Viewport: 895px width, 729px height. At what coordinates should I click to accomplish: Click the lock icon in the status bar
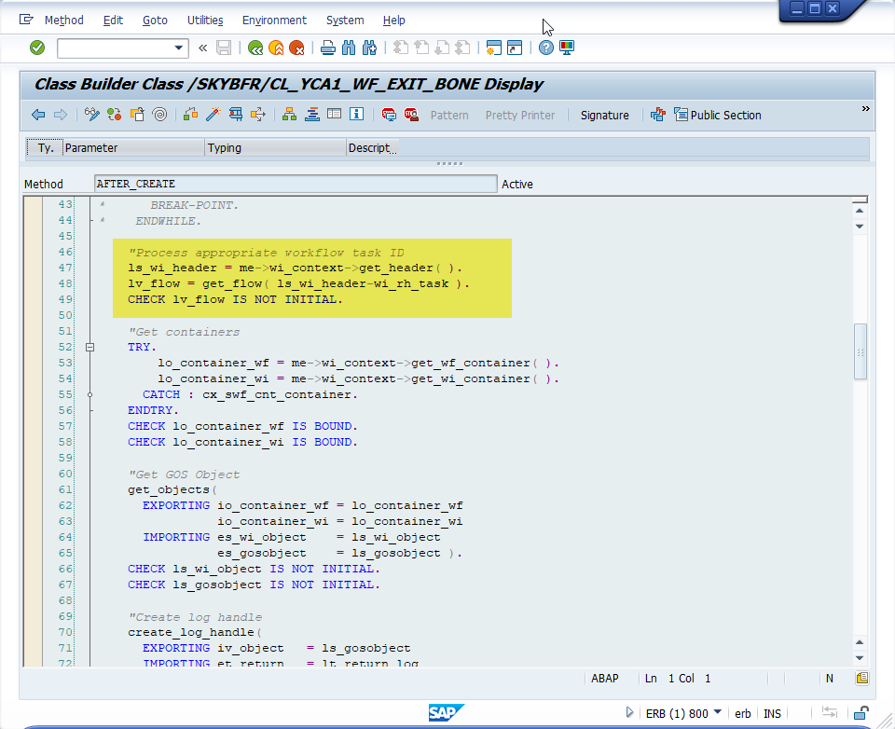point(861,713)
